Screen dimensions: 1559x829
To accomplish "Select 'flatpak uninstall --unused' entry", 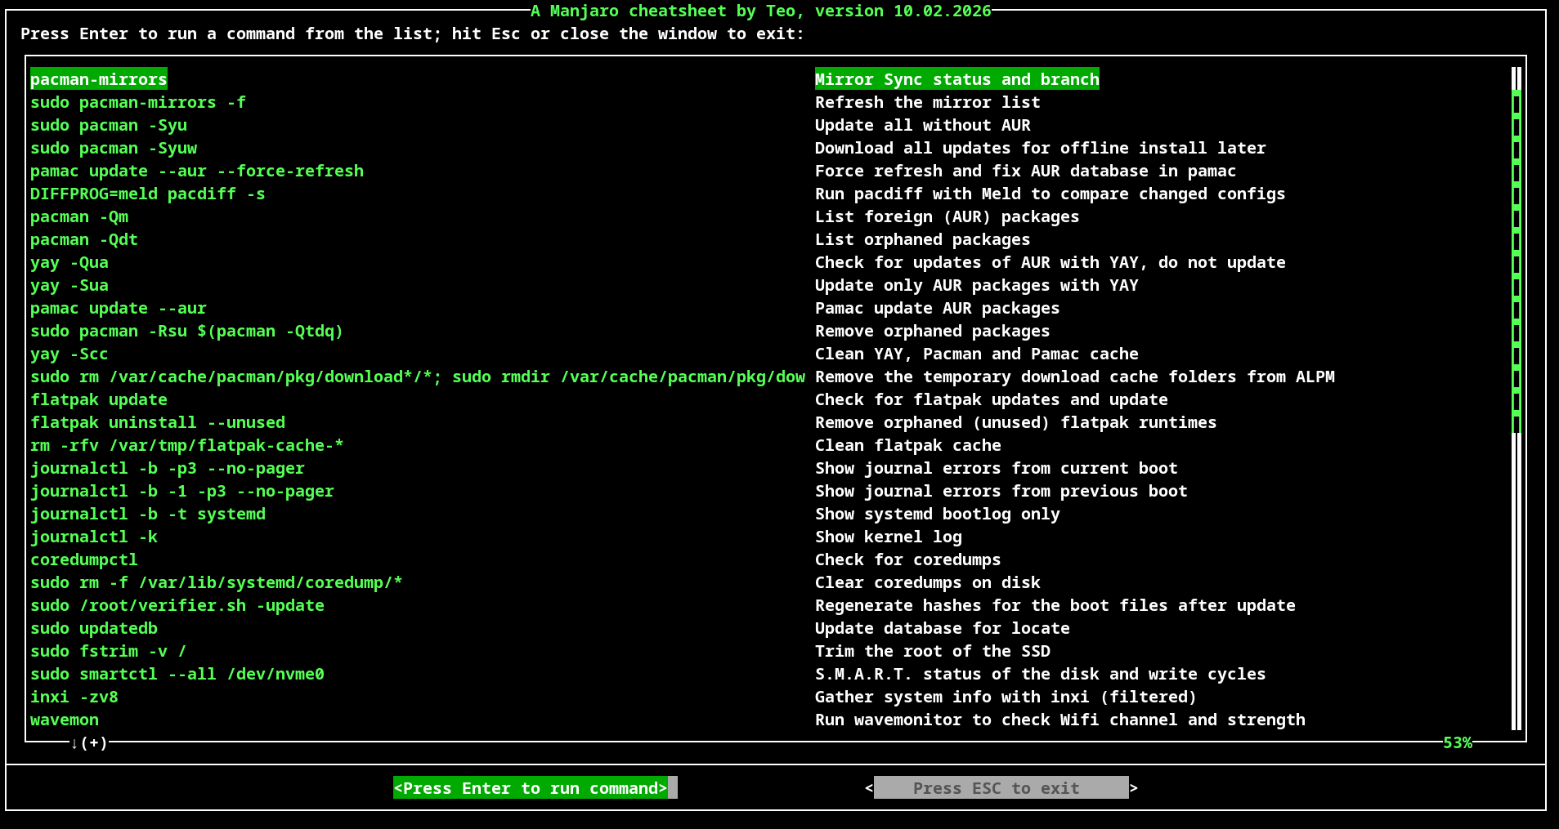I will click(x=157, y=422).
